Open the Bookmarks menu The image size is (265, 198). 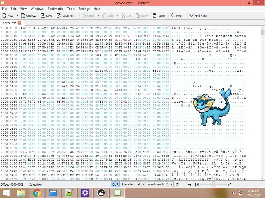55,9
